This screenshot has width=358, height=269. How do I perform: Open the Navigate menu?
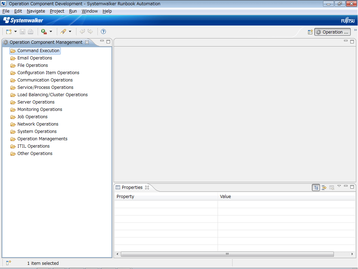point(36,11)
